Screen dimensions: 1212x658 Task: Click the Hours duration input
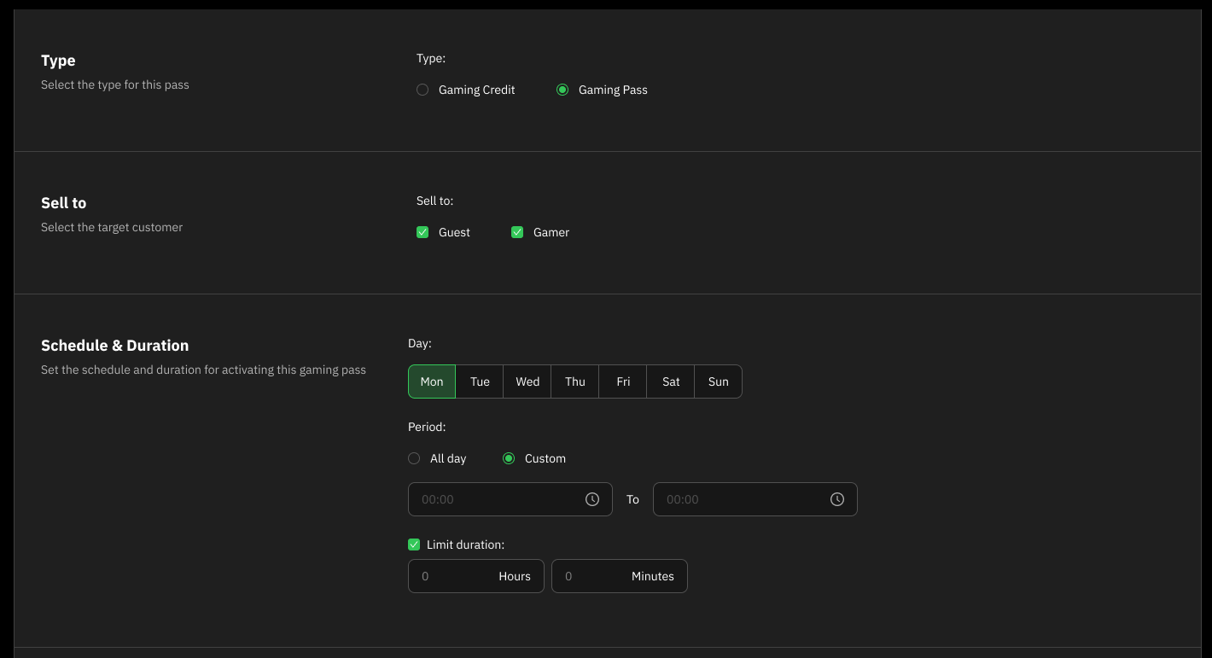[x=476, y=576]
